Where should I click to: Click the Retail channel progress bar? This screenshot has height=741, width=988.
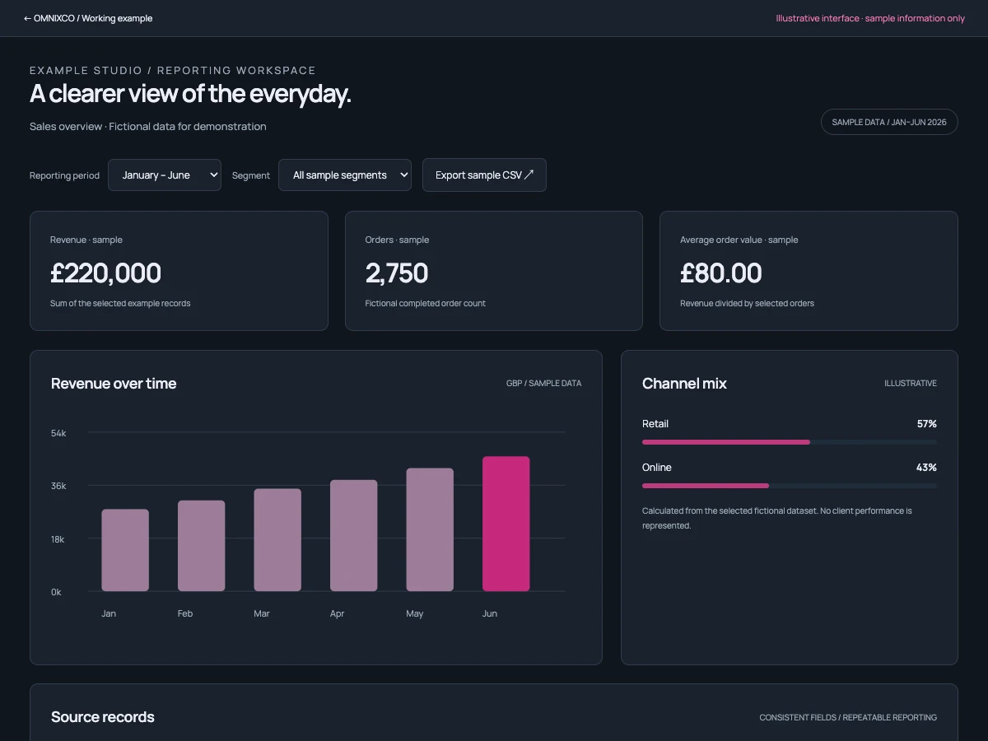coord(790,442)
